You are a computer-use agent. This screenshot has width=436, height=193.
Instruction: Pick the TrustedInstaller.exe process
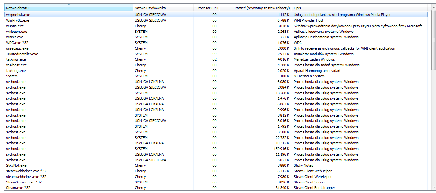click(x=22, y=54)
